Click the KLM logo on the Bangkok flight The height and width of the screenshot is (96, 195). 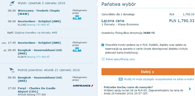coord(77,49)
